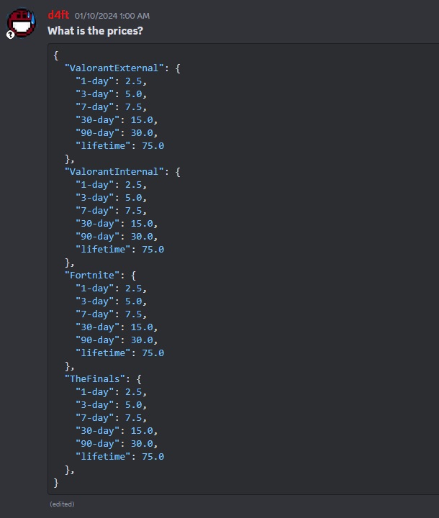This screenshot has height=518, width=439.
Task: Click the "ValorantExternal" key in code block
Action: [x=114, y=68]
